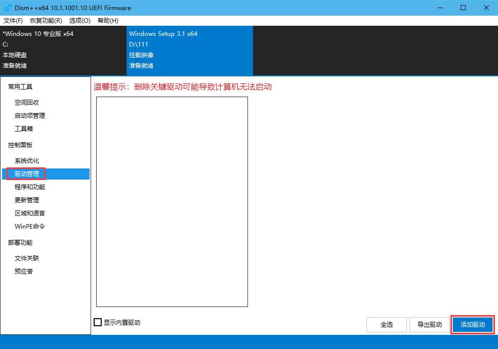Click the Dism++ gear icon in title bar
498x349 pixels.
tap(7, 8)
